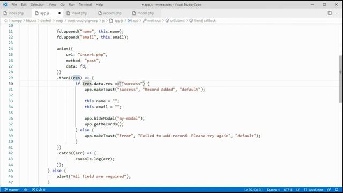Open the Go menu
The height and width of the screenshot is (193, 343).
[62, 5]
